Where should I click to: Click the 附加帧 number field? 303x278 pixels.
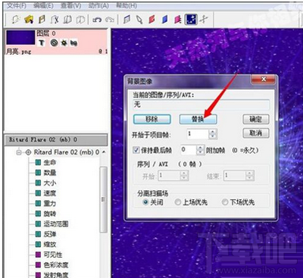pyautogui.click(x=189, y=150)
